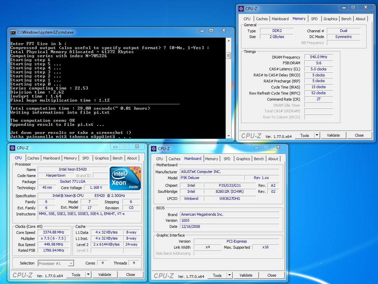Open About tab in Mainboard window
Image resolution: width=378 pixels, height=284 pixels.
point(273,159)
